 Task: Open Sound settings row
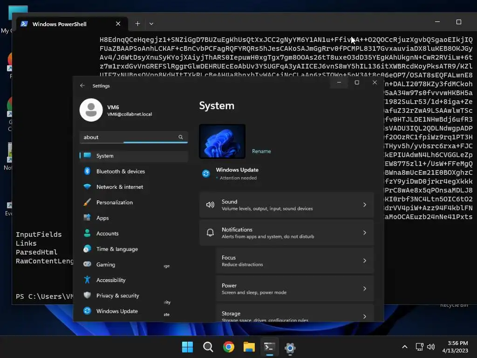286,205
